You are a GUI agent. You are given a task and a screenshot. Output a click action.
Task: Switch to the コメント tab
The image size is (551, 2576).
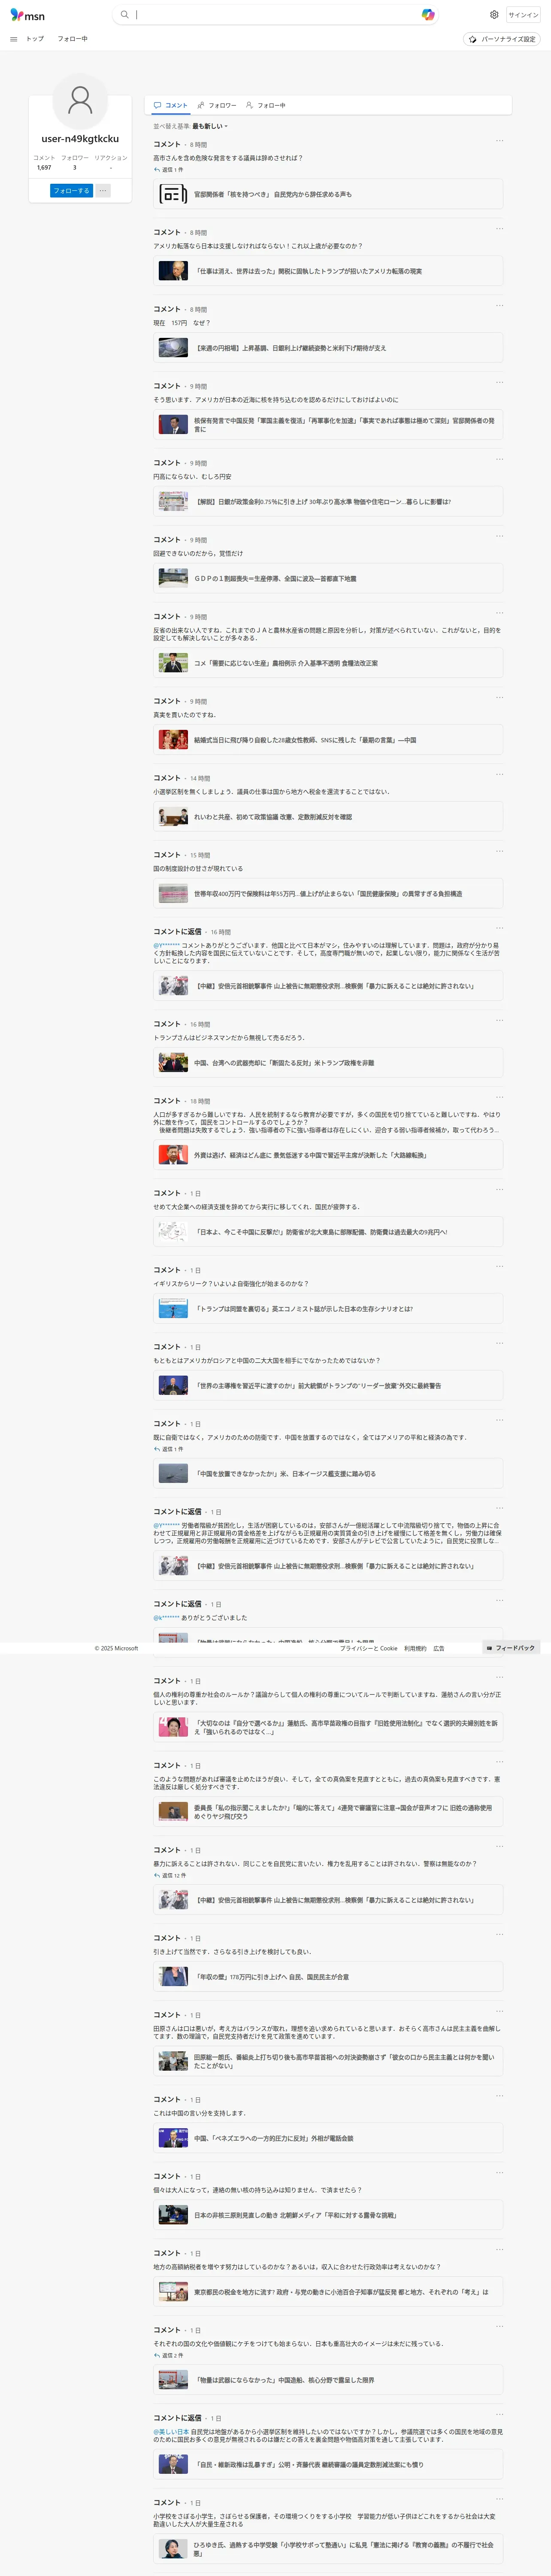pyautogui.click(x=170, y=105)
